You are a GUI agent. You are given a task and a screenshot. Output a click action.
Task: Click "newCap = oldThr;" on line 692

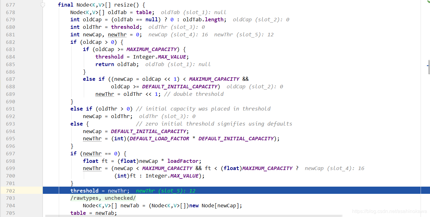click(x=108, y=116)
